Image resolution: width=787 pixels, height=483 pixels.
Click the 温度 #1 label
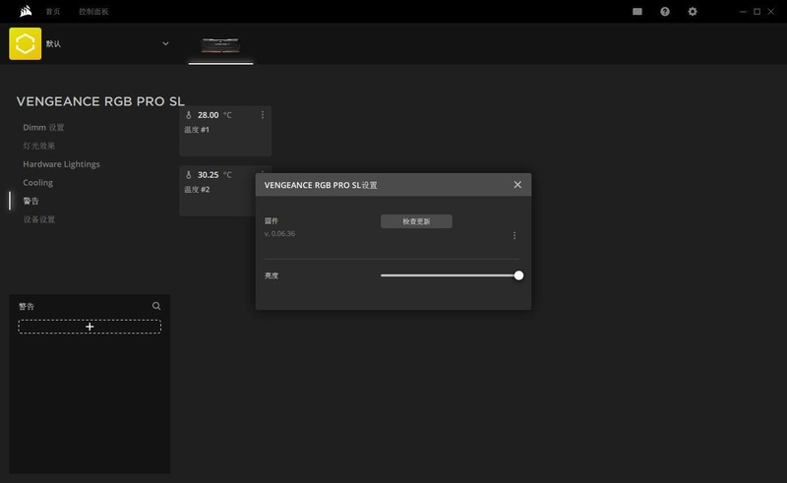(x=197, y=130)
